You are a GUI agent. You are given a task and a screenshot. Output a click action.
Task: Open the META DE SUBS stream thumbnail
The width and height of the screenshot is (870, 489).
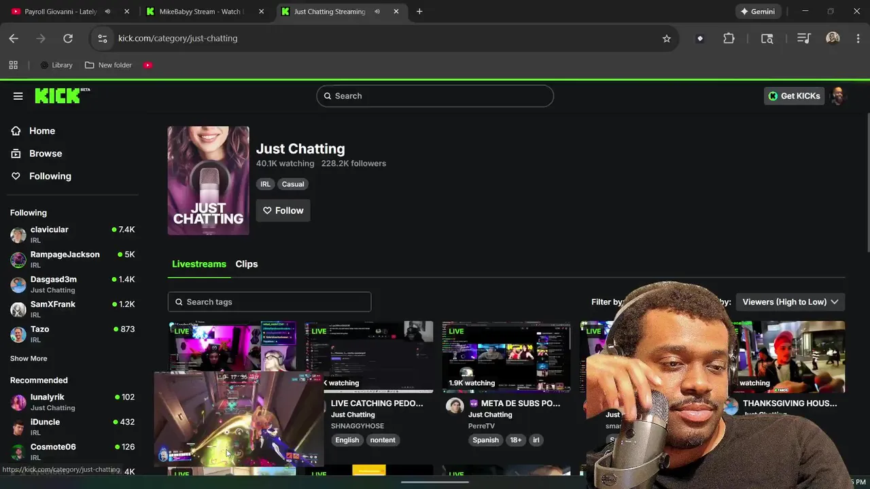(x=506, y=357)
